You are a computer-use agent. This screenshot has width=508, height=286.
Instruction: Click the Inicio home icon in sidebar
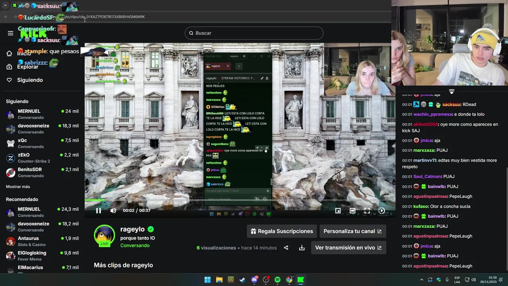9,53
